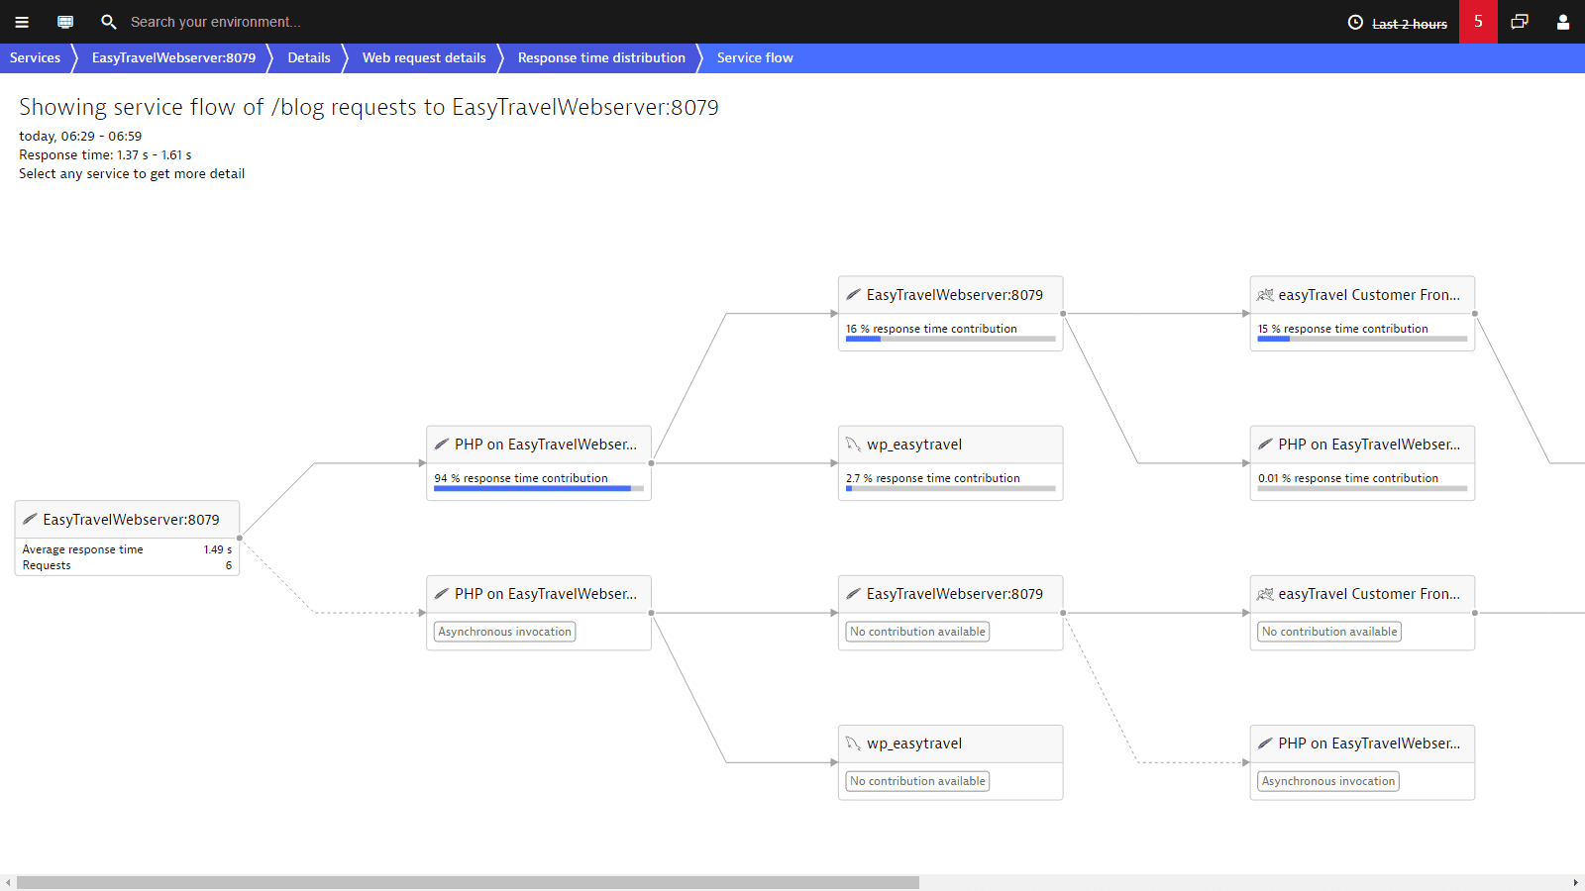Screen dimensions: 1585x891
Task: Click database icon on 2.7 % wp_easytravel node
Action: (x=854, y=445)
